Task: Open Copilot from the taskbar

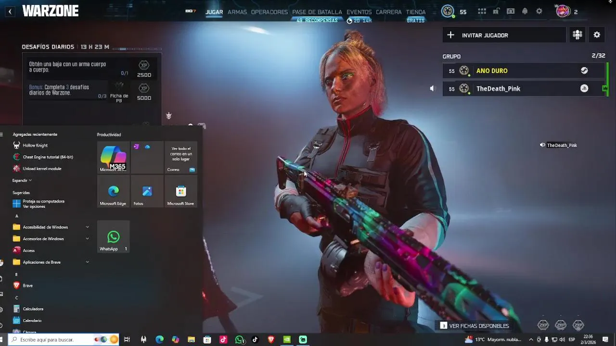Action: tap(175, 339)
